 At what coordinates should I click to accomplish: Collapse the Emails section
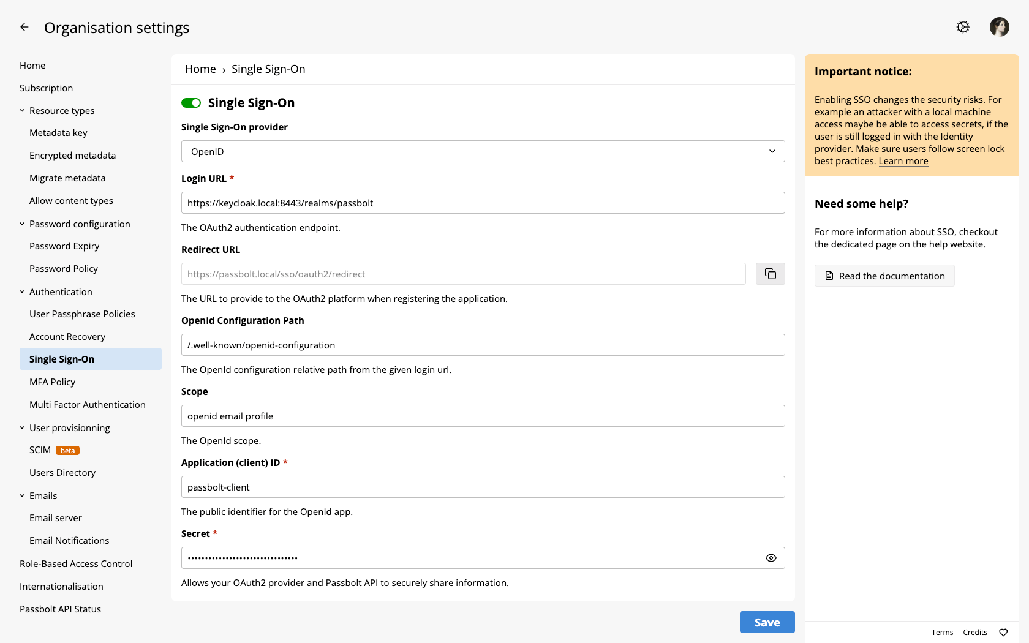point(22,495)
